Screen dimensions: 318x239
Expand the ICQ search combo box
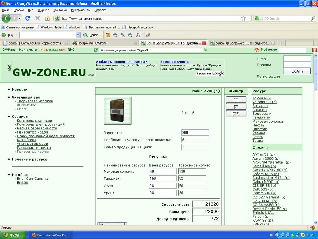tap(78, 35)
